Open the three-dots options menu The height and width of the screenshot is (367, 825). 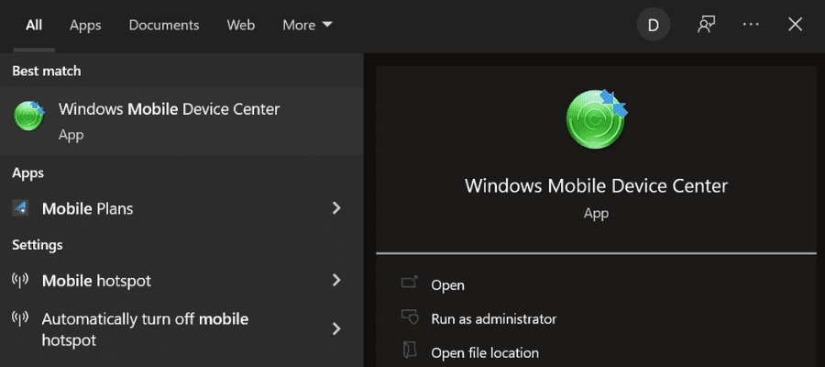(751, 25)
